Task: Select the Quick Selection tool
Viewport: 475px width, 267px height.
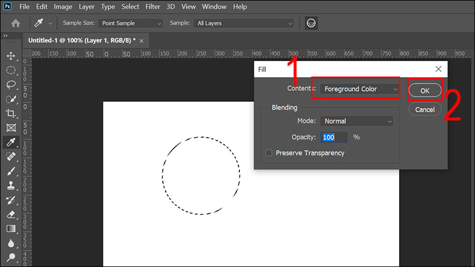Action: coord(11,99)
